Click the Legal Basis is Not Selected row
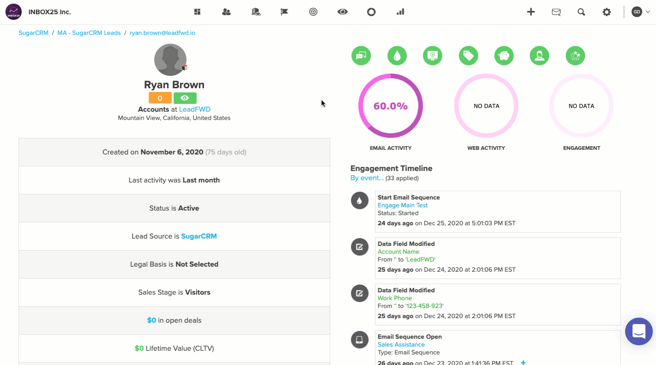The height and width of the screenshot is (365, 656). (x=174, y=264)
